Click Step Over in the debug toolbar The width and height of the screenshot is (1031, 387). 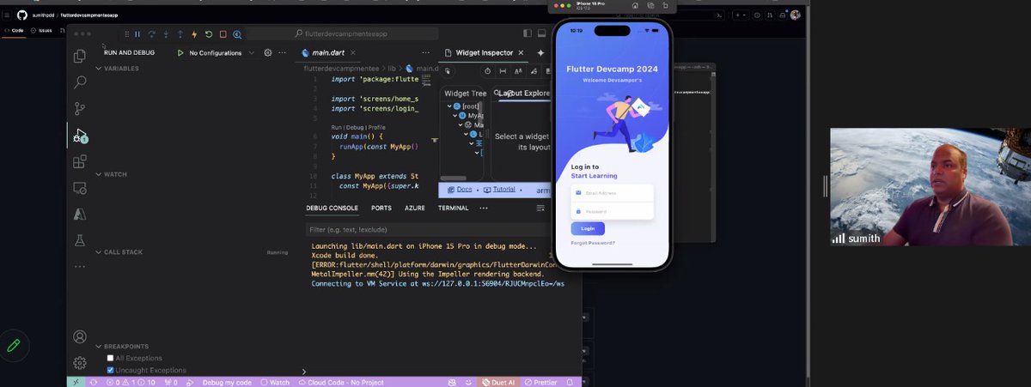(152, 34)
